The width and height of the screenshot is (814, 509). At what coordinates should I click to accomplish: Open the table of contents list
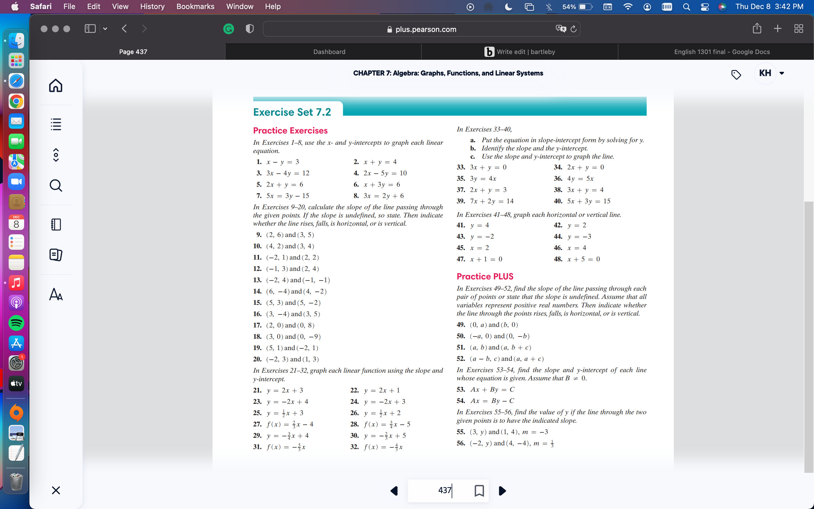55,124
